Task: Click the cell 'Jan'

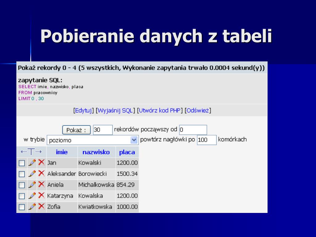Action: pyautogui.click(x=62, y=163)
